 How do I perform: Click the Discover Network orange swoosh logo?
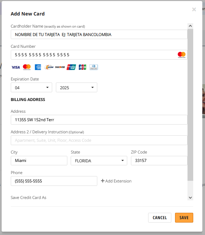(49, 67)
